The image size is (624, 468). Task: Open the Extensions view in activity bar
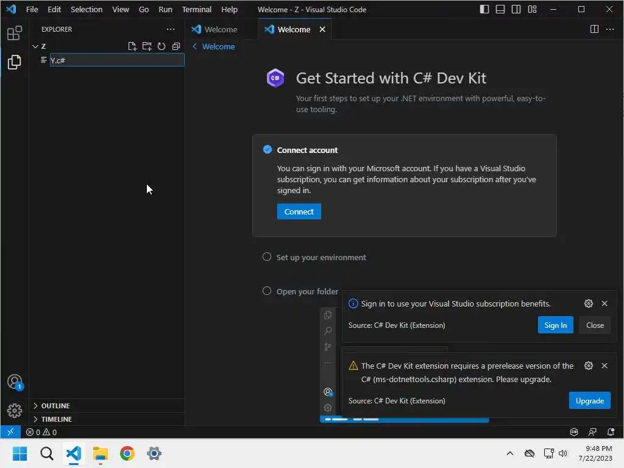tap(15, 33)
